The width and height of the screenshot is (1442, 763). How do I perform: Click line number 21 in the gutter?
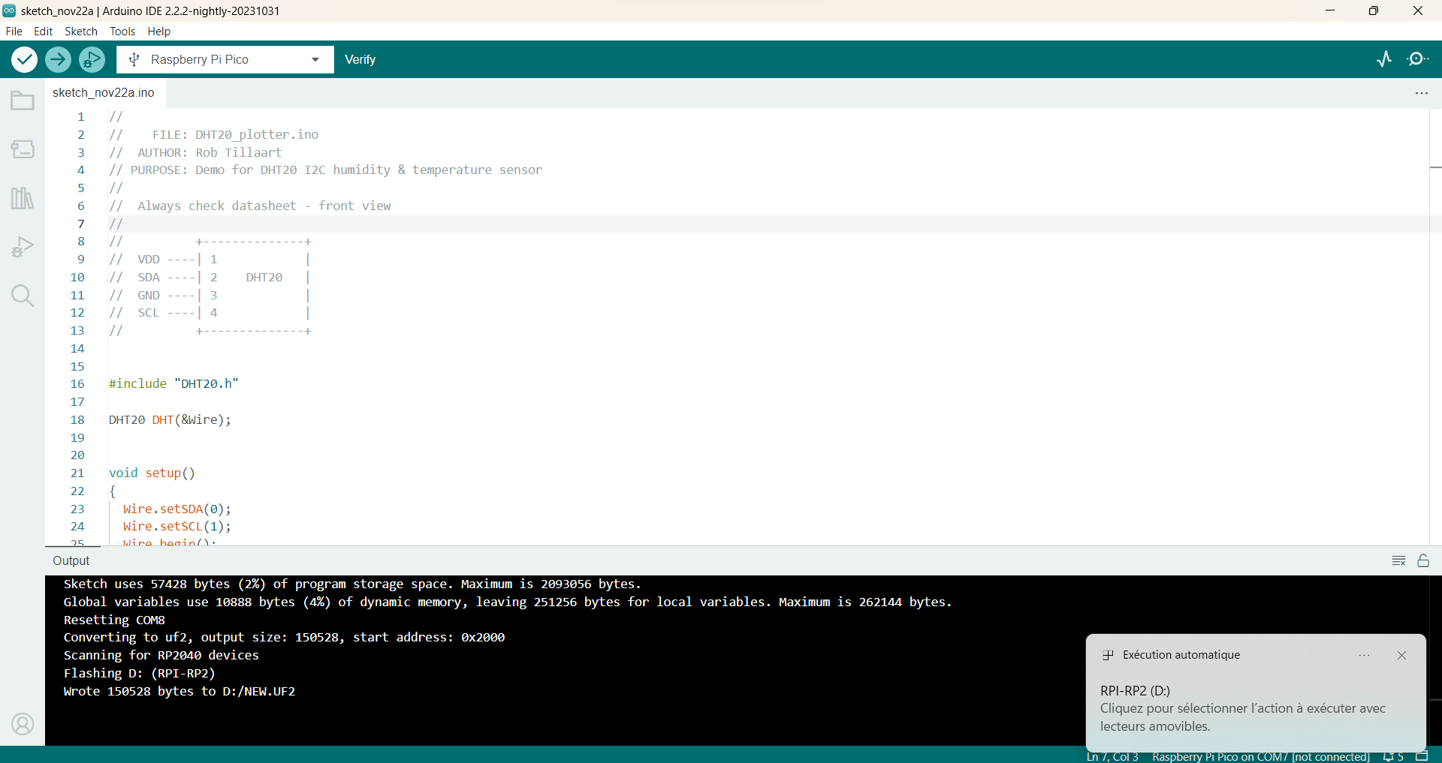77,473
